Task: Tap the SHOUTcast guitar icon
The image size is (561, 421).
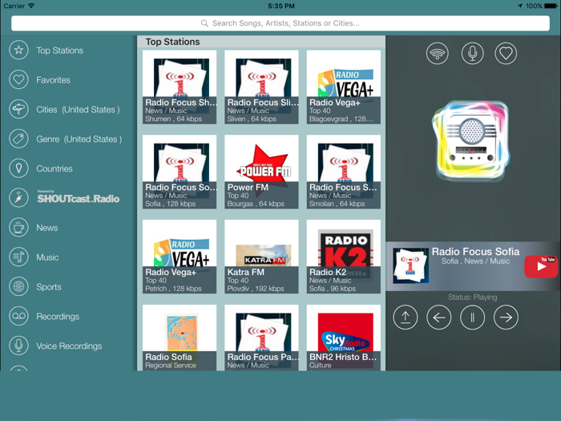Action: pos(18,198)
